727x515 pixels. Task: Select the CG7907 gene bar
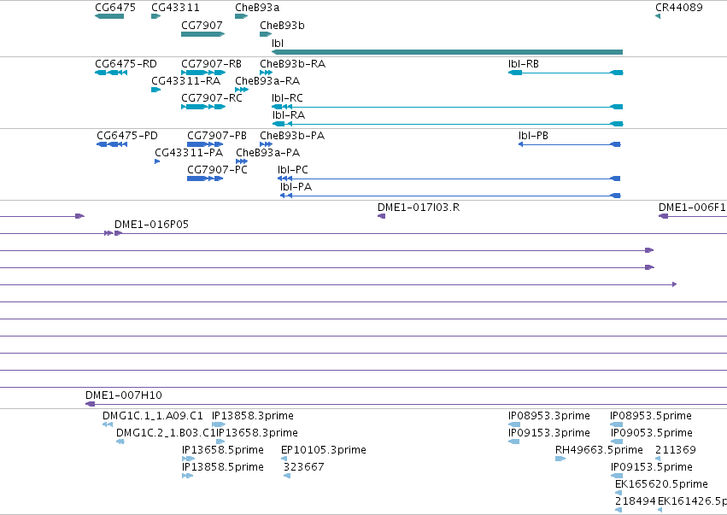click(x=203, y=34)
